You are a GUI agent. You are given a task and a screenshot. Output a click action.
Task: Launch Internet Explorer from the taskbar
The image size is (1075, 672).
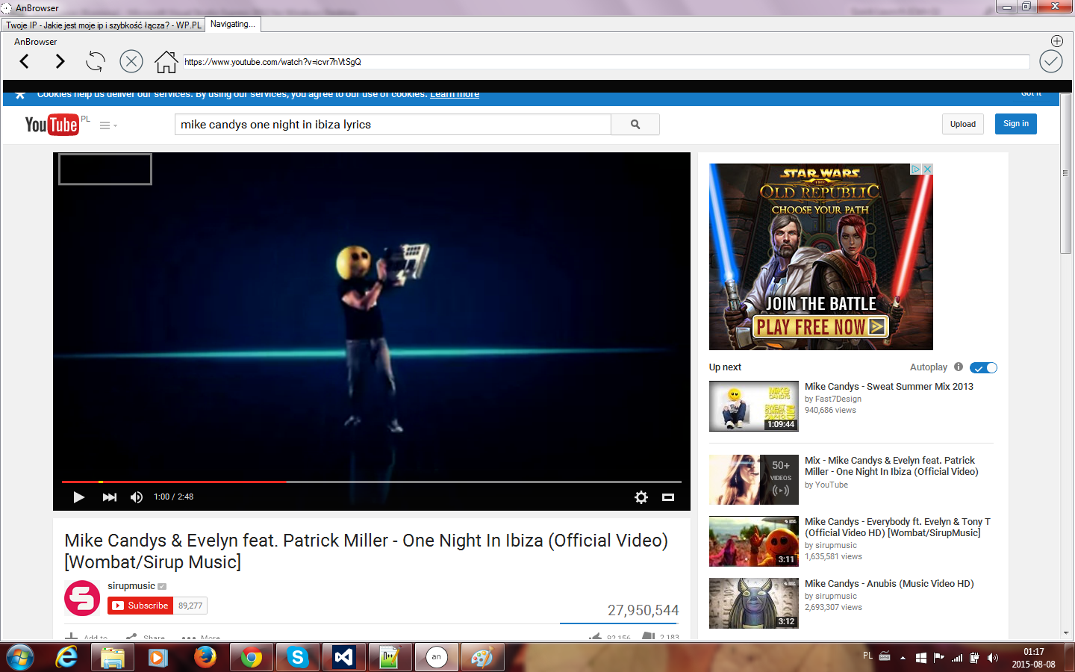point(66,657)
